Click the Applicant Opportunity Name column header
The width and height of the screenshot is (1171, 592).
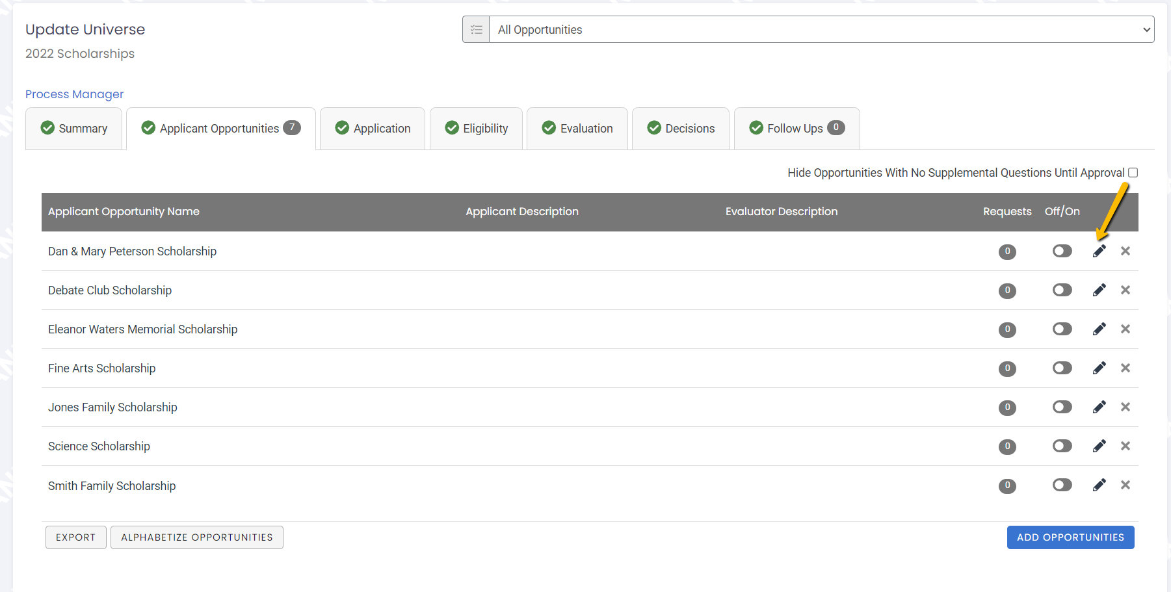tap(124, 212)
